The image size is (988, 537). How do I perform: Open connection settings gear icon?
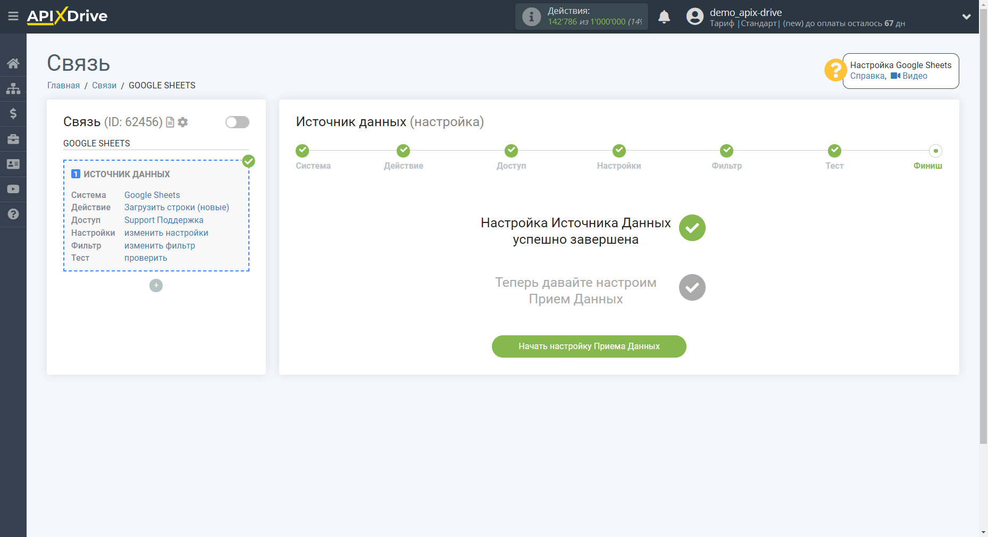tap(183, 122)
